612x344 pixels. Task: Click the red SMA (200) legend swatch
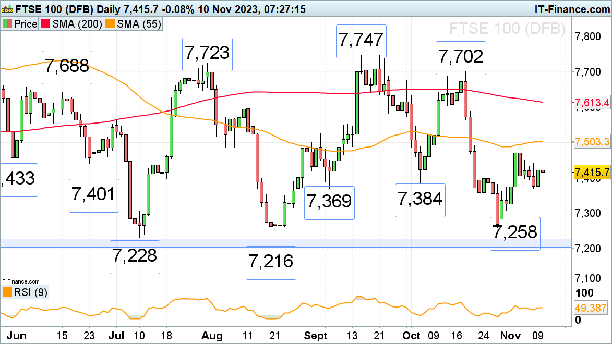[46, 24]
